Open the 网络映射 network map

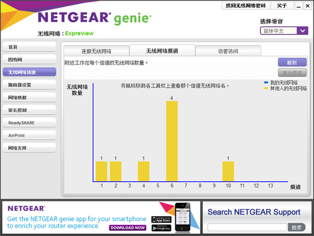[29, 97]
